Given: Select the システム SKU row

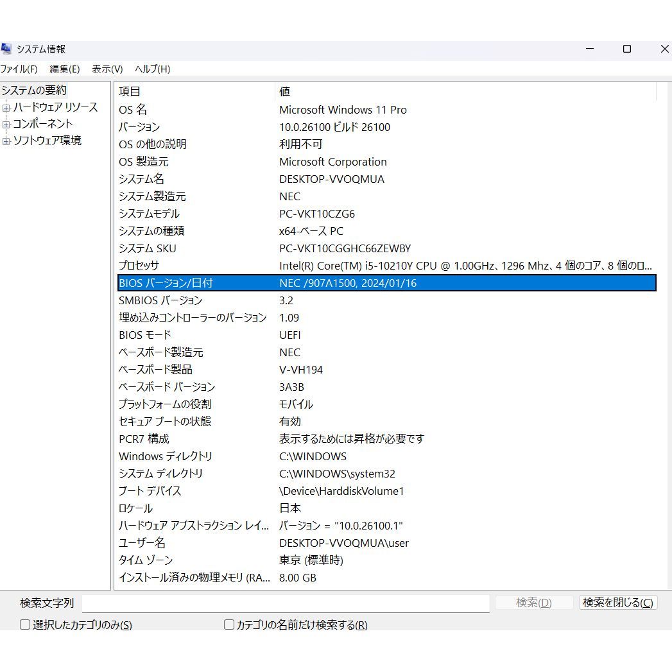Looking at the screenshot, I should pyautogui.click(x=386, y=248).
